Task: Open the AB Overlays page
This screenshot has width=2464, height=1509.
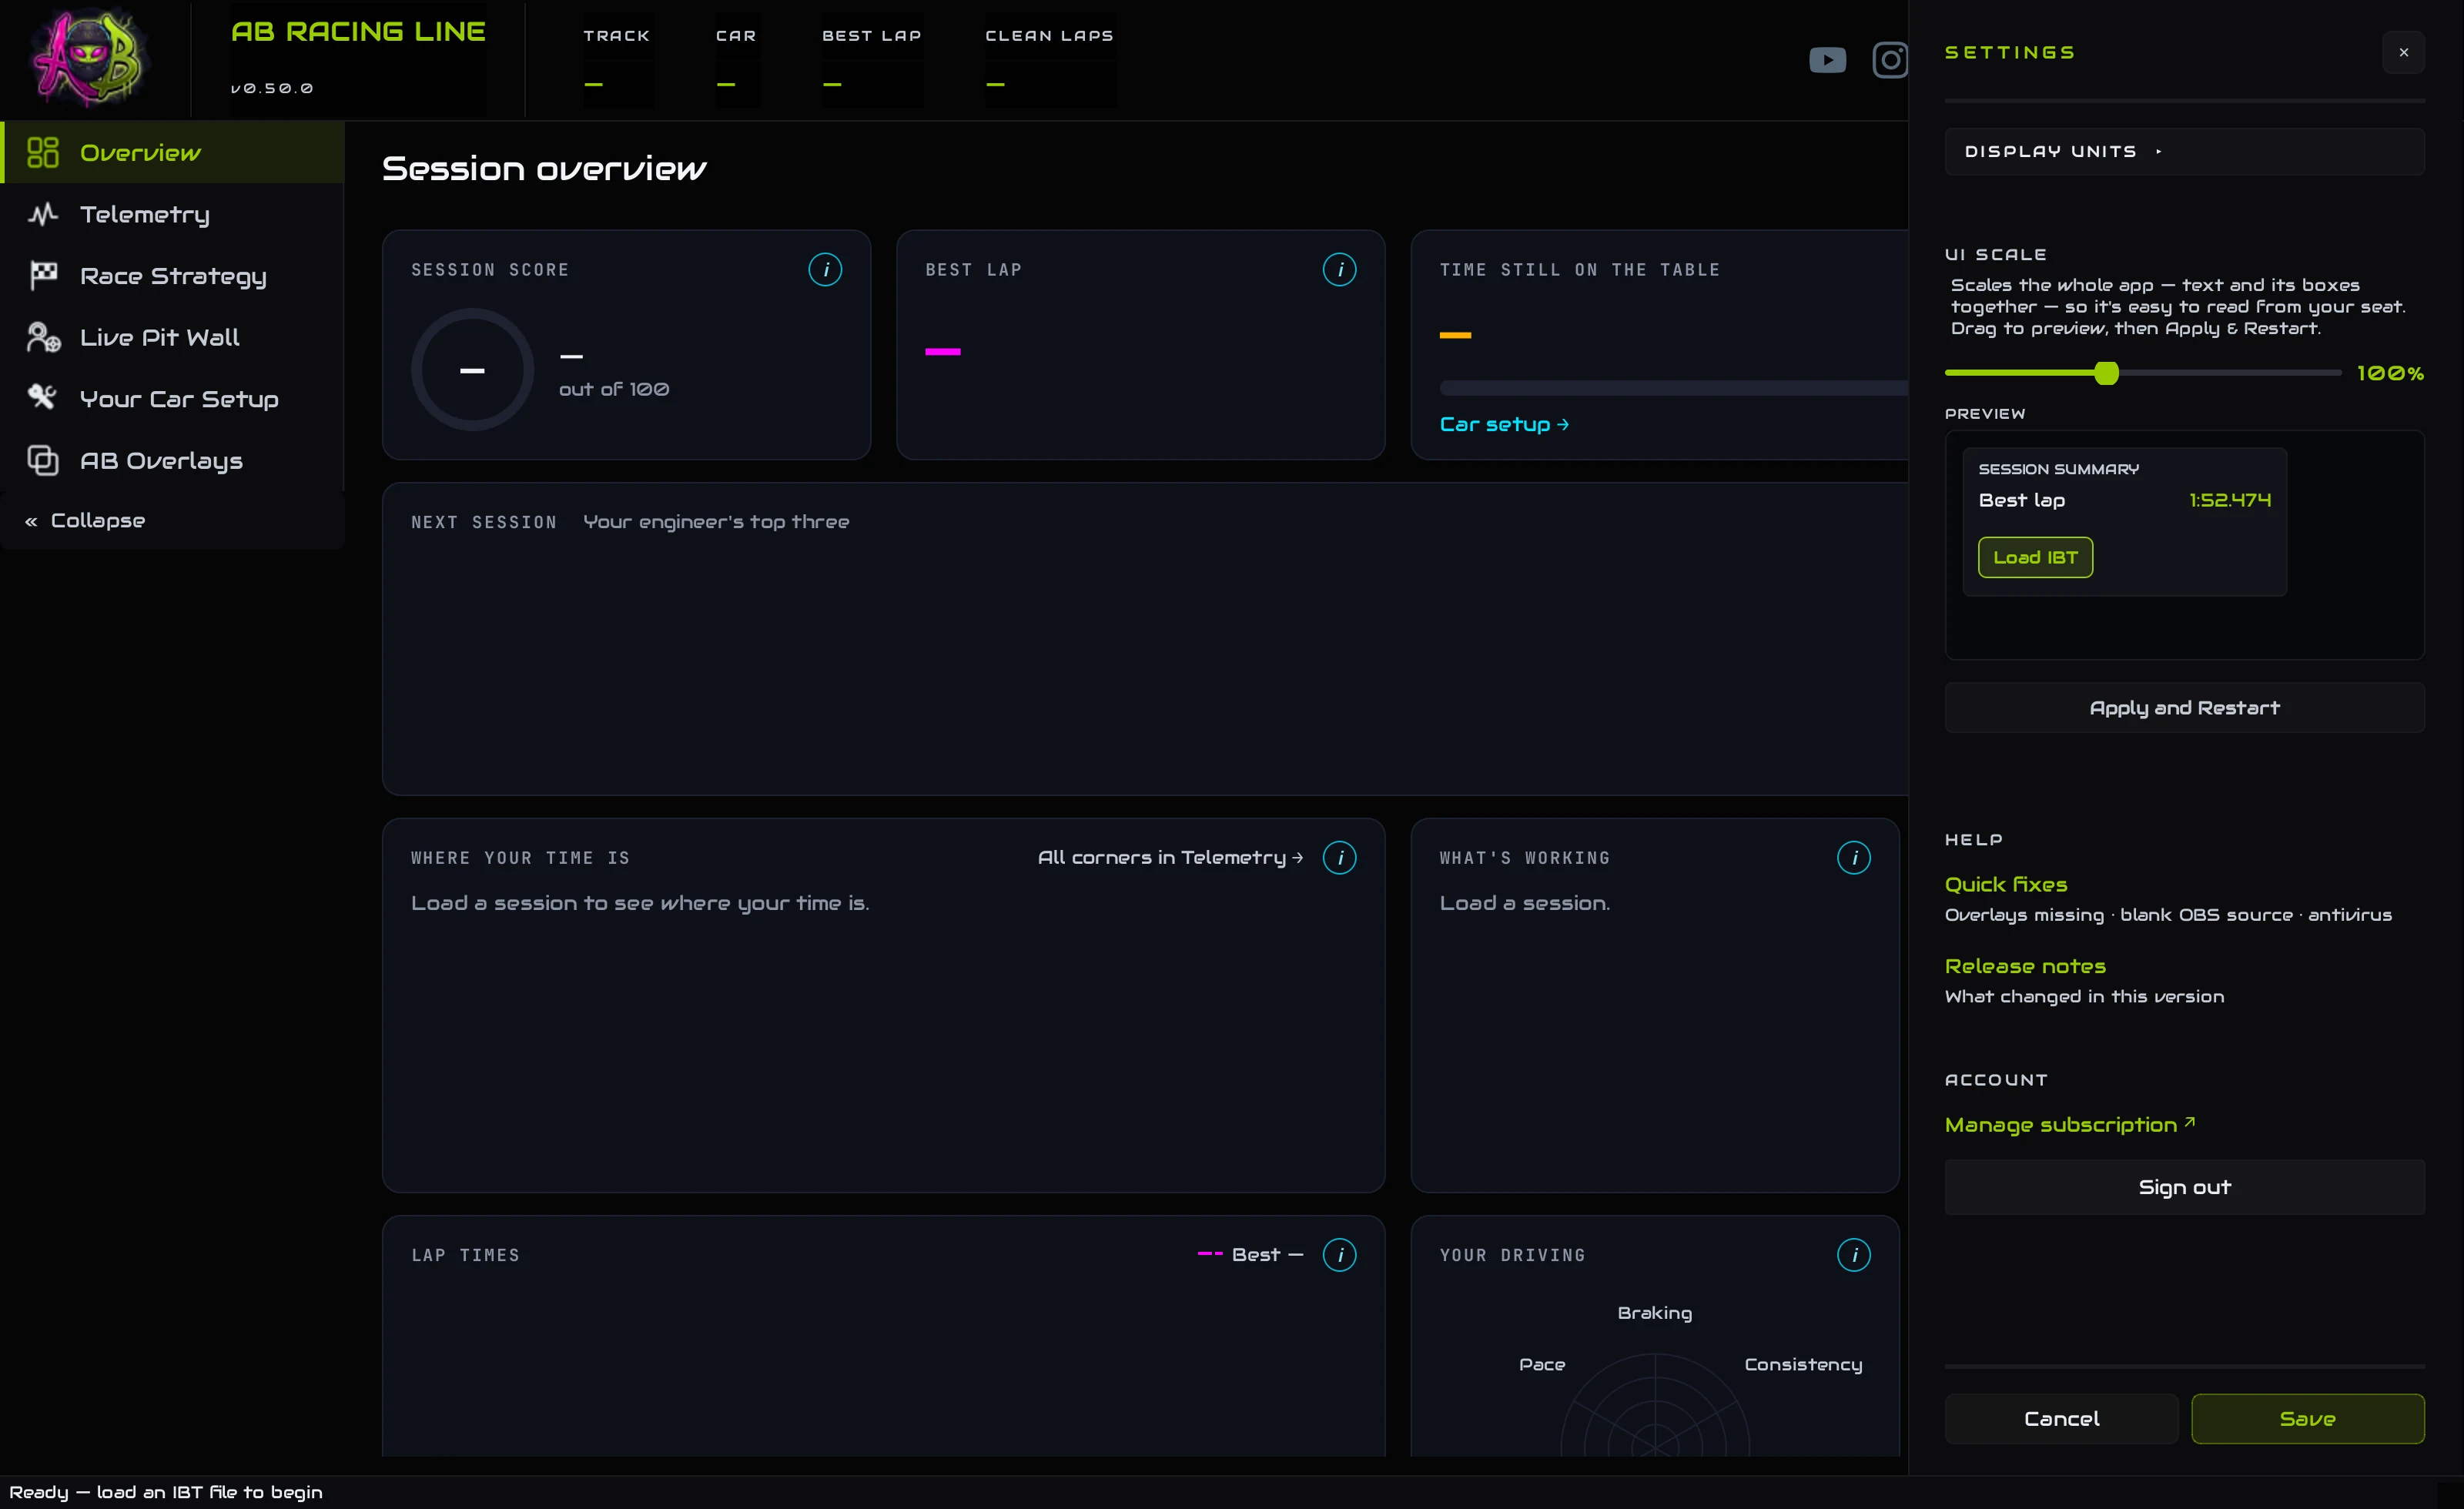Action: (172, 460)
